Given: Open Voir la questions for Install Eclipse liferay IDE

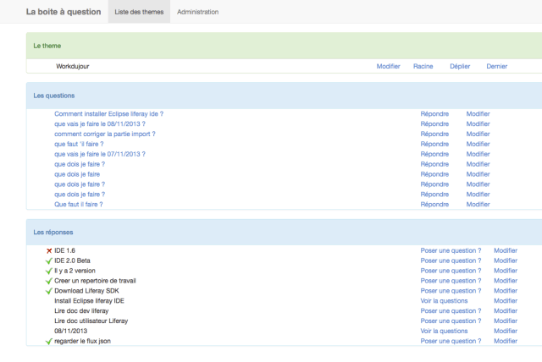Looking at the screenshot, I should pos(444,300).
